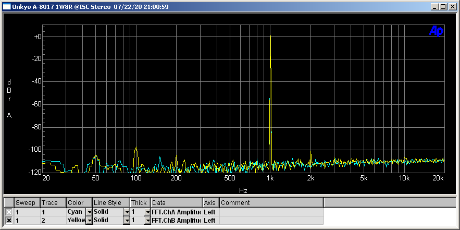Maximize the Onkyo A-8017 graph window

click(443, 7)
